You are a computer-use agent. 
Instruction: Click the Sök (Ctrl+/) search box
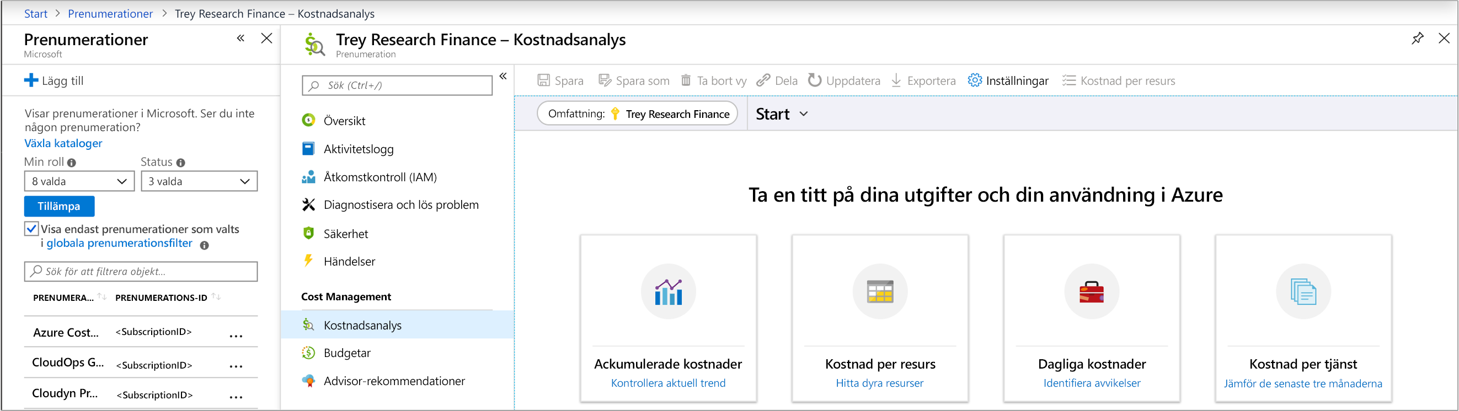[x=398, y=85]
